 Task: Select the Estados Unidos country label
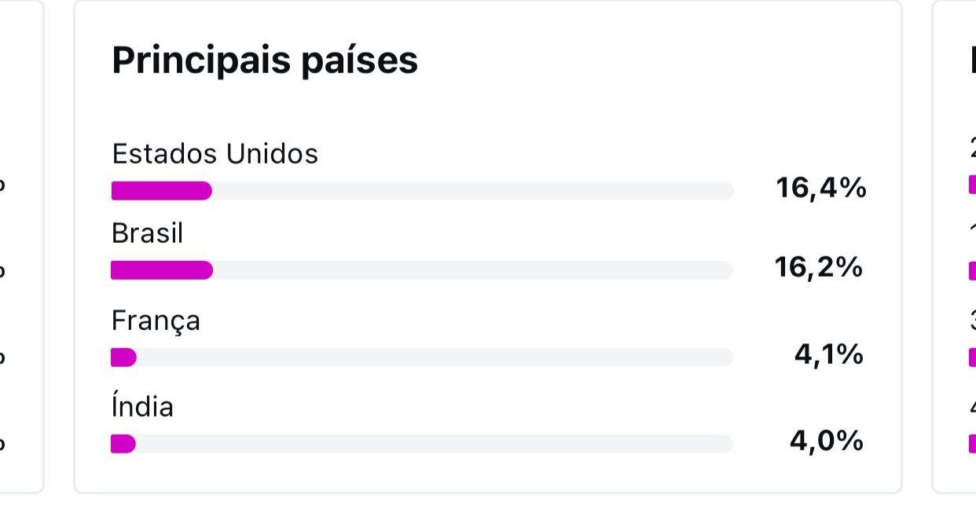click(x=215, y=154)
